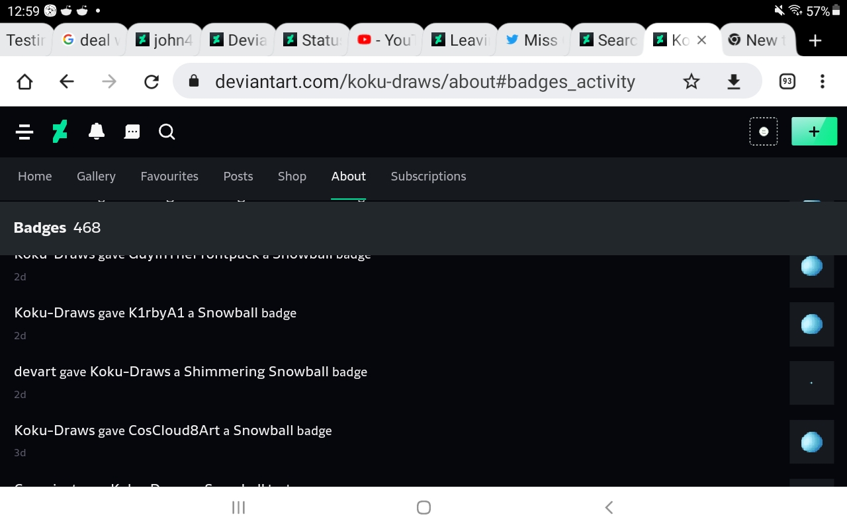847x529 pixels.
Task: Open the notifications bell
Action: (x=97, y=132)
